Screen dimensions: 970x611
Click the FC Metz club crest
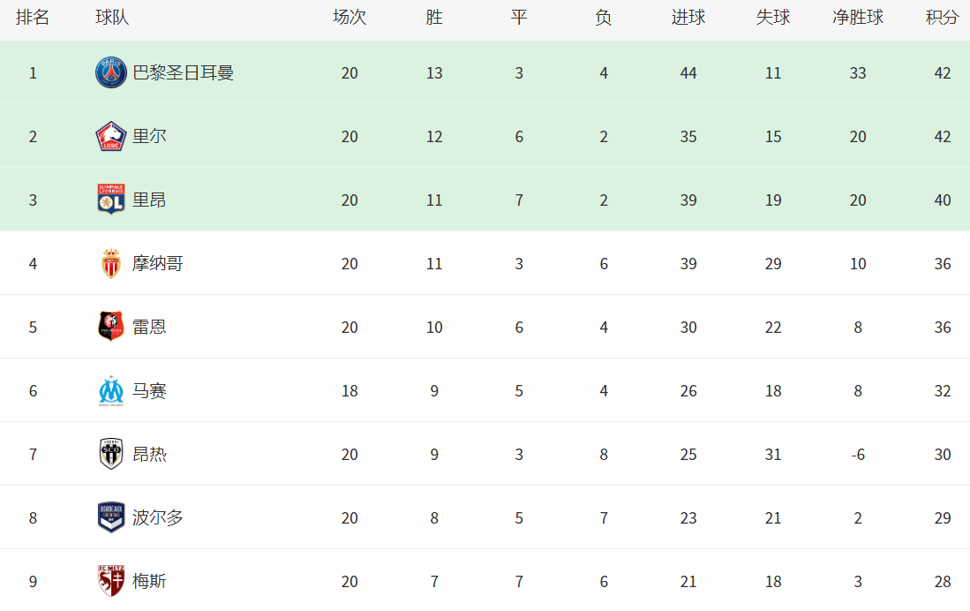111,582
